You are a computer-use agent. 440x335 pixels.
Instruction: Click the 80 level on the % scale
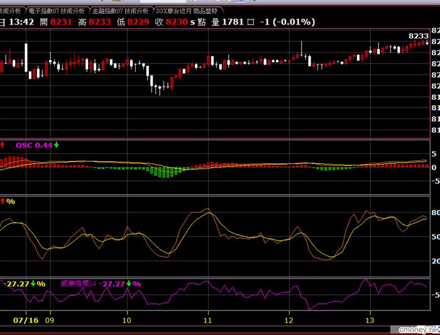tap(436, 212)
